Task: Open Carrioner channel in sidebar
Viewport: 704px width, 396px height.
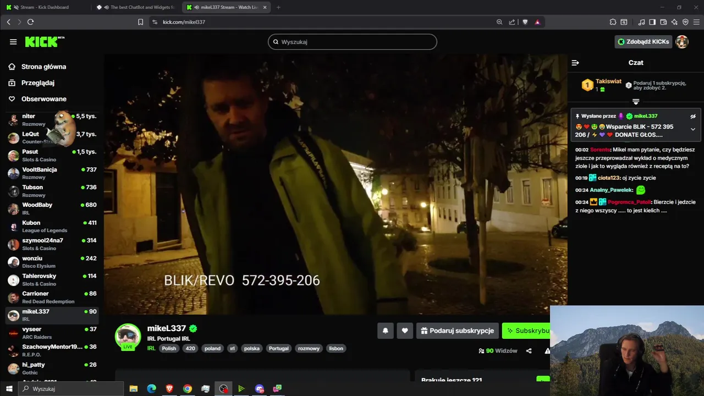Action: pos(52,298)
